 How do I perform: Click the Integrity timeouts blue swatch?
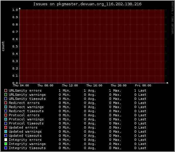click(x=6, y=148)
